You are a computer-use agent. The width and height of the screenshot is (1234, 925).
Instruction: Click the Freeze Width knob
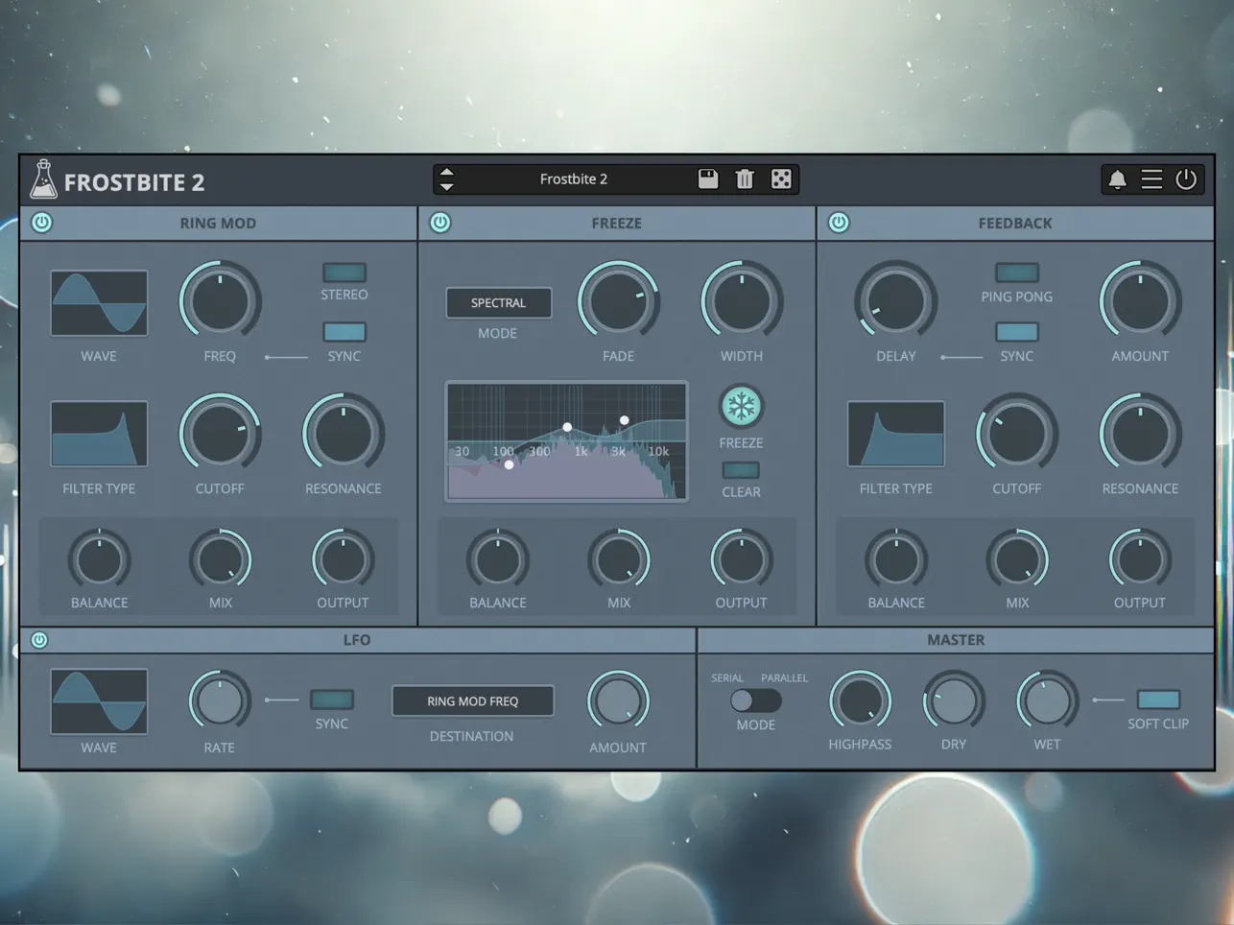tap(742, 301)
